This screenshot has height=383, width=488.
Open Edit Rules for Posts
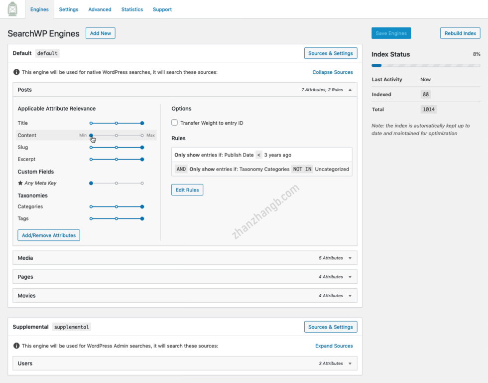pyautogui.click(x=187, y=190)
